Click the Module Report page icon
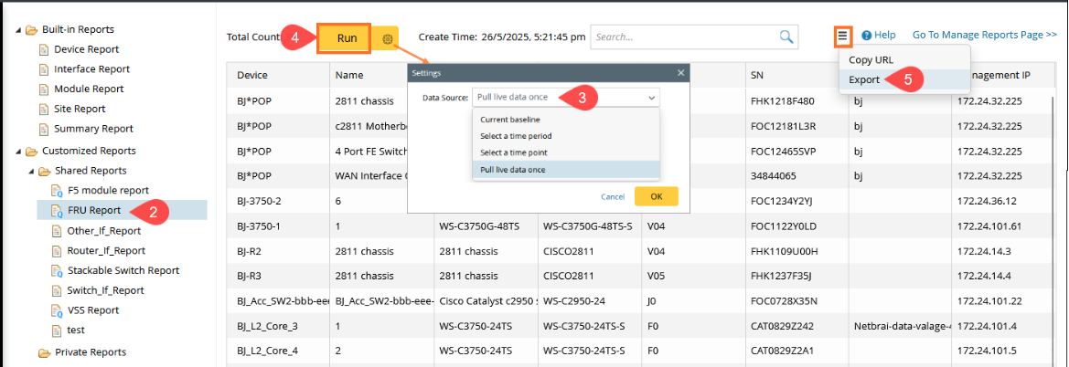Screen dimensions: 1069x367 point(44,89)
